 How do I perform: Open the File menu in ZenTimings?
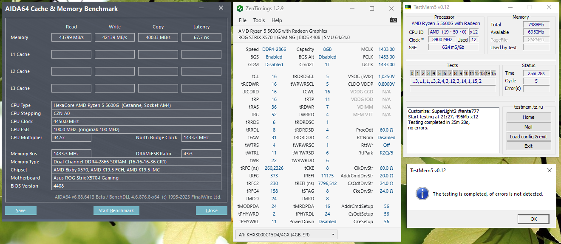click(243, 20)
